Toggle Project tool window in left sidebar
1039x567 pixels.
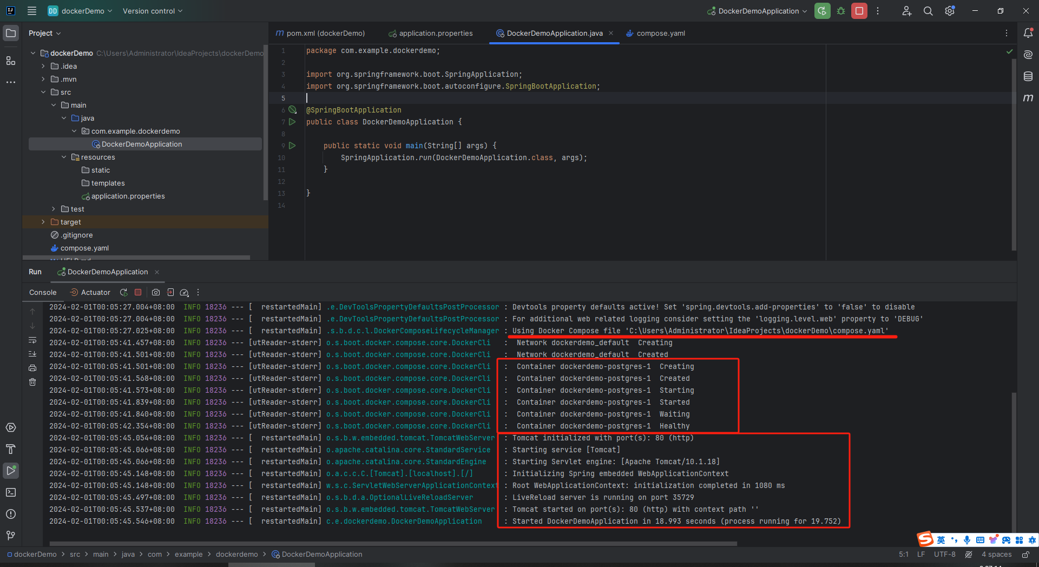pyautogui.click(x=11, y=33)
